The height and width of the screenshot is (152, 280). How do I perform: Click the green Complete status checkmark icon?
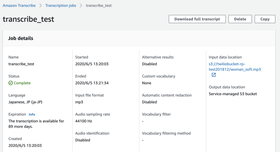[11, 83]
